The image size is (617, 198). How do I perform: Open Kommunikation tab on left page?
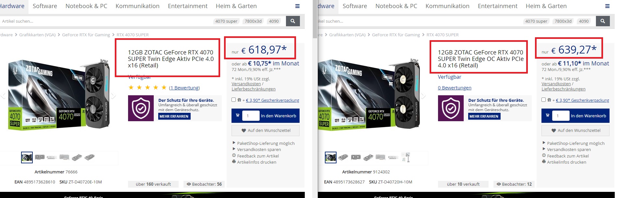click(137, 6)
